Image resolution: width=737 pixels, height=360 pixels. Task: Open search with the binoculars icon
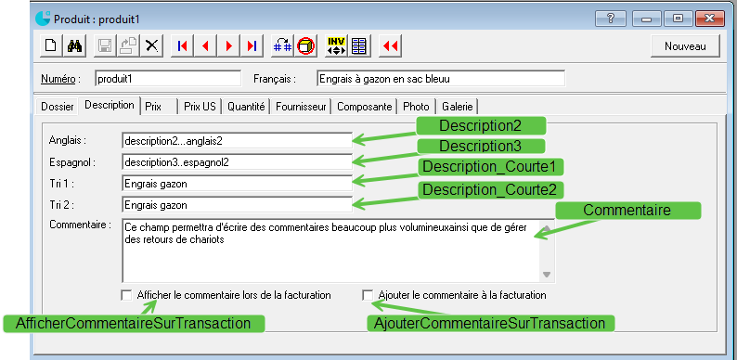pos(74,45)
